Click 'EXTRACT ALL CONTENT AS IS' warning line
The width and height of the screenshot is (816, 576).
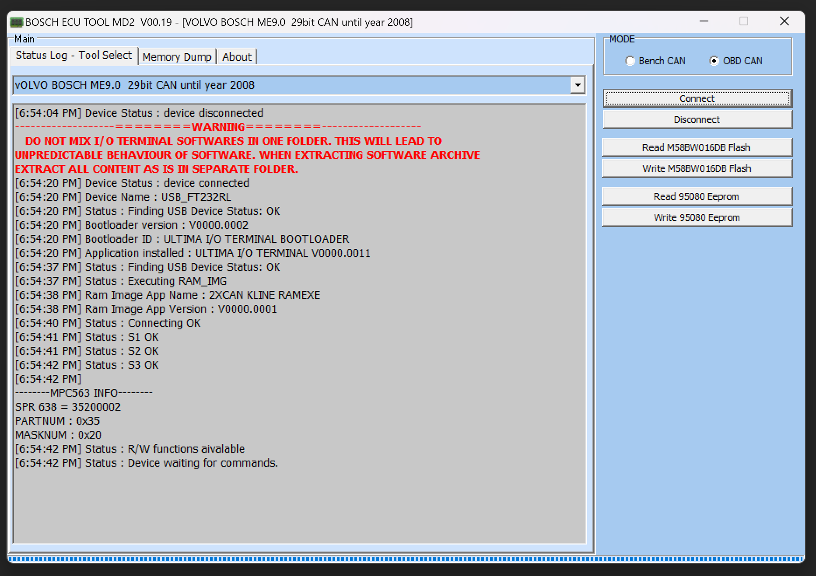(x=156, y=169)
